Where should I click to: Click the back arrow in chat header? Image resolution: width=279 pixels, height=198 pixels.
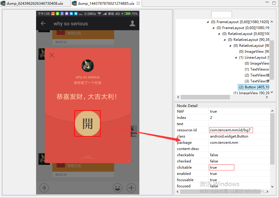[43, 23]
